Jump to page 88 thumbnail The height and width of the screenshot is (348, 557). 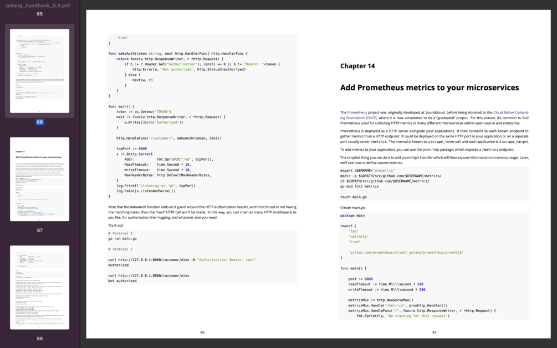coord(39,287)
